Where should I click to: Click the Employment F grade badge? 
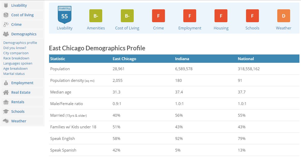tap(190, 16)
